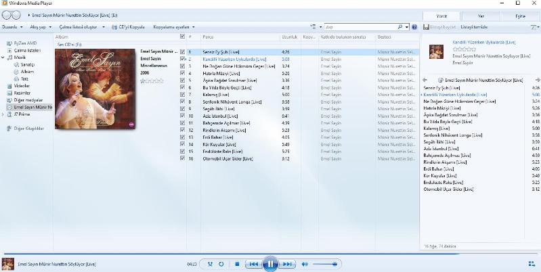Open search options dropdown arrow
Screen dimensions: 541x272
point(407,27)
